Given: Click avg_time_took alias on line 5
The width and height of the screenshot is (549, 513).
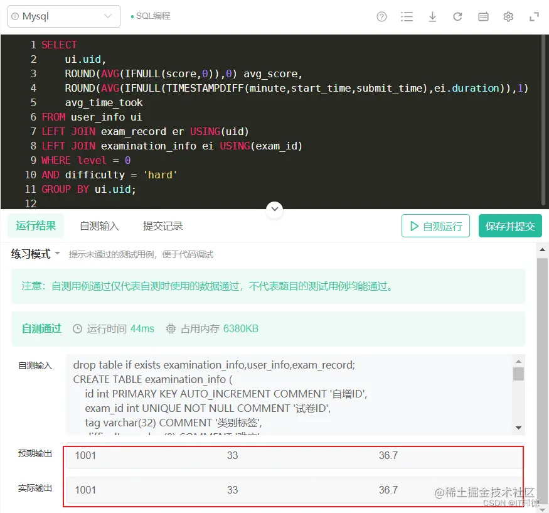Looking at the screenshot, I should [x=104, y=103].
